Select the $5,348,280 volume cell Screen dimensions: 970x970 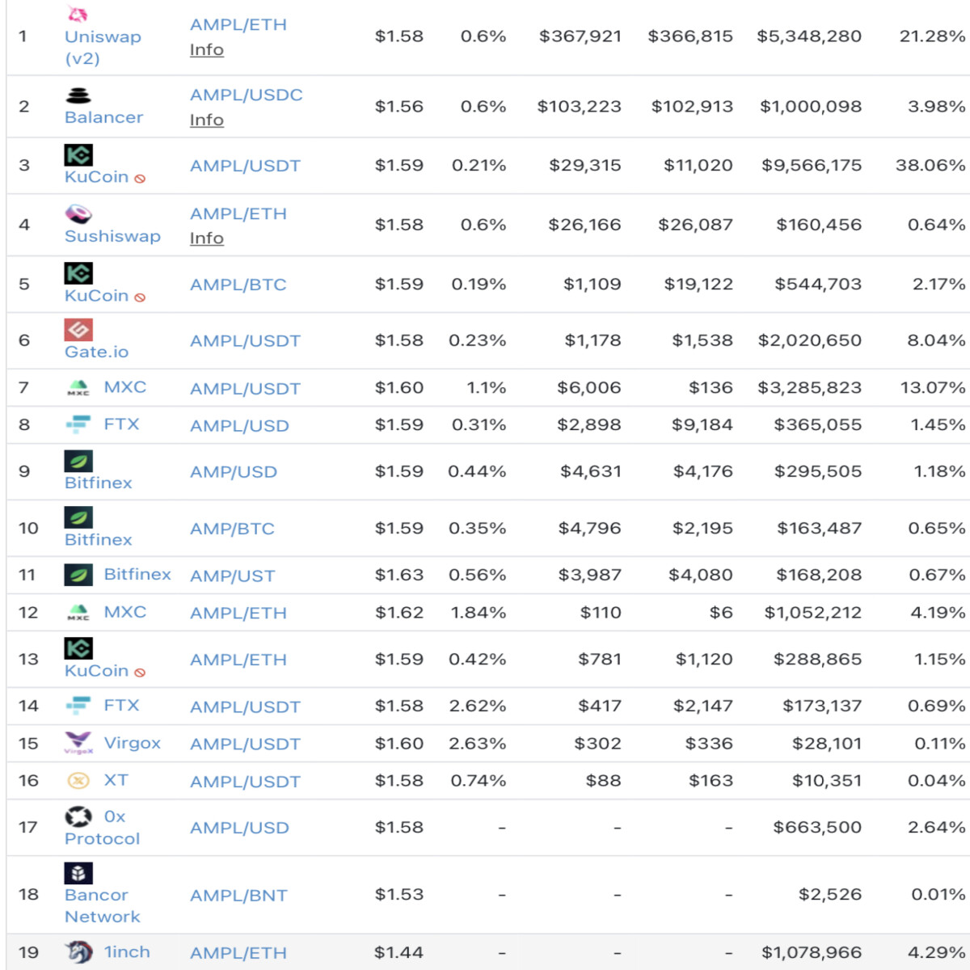[809, 36]
